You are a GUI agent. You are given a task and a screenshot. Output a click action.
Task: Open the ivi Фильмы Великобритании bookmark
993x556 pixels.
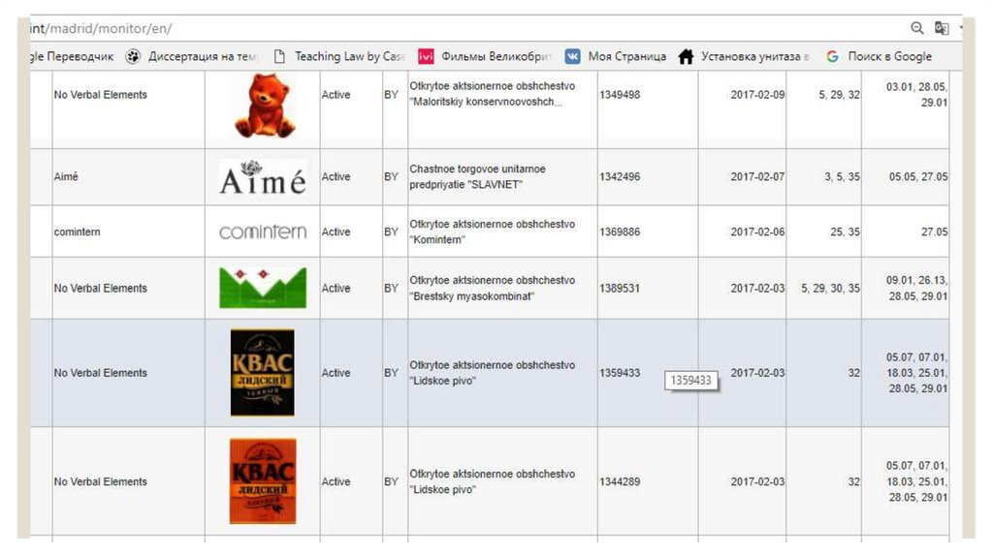pos(496,56)
